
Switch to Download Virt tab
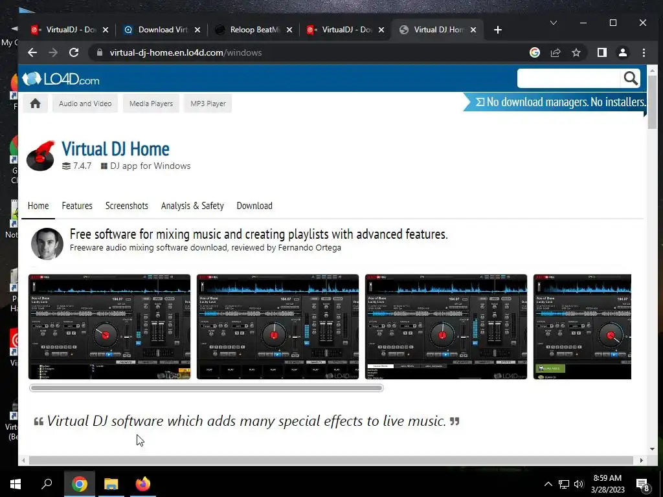click(x=155, y=30)
